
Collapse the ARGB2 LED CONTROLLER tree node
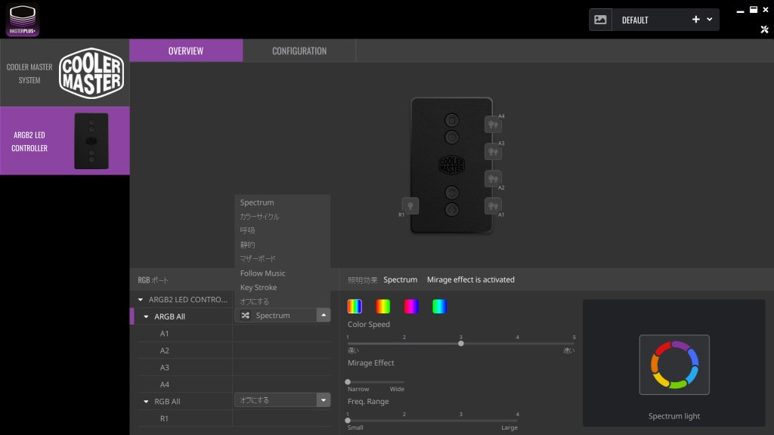tap(141, 300)
